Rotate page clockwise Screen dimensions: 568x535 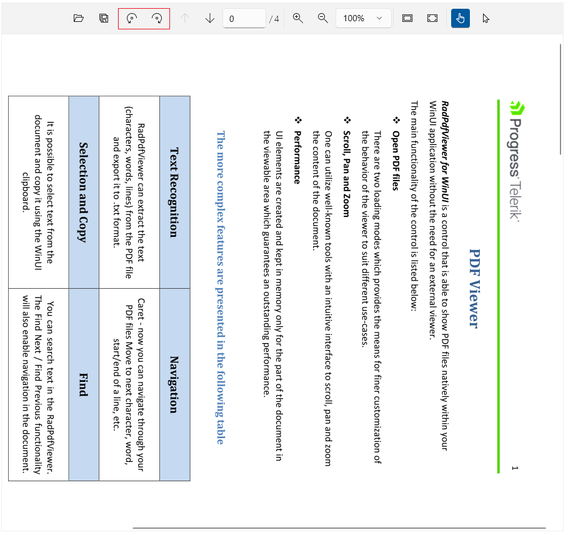[x=157, y=18]
